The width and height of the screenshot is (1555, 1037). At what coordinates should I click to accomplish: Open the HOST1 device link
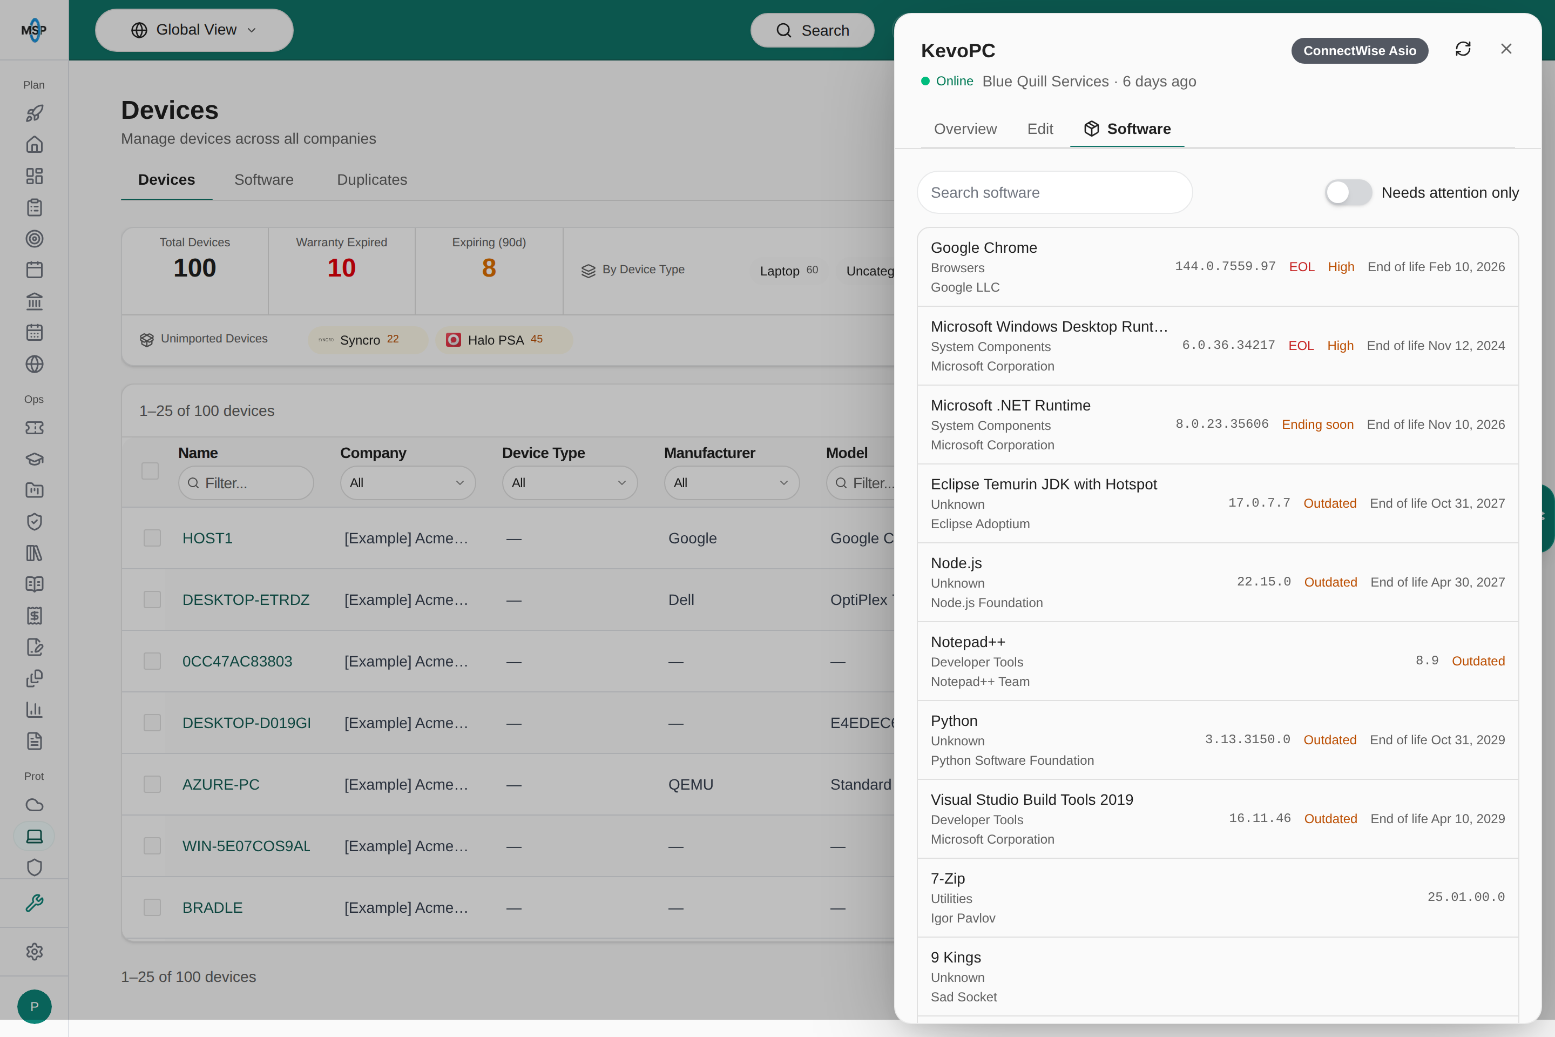click(x=207, y=538)
